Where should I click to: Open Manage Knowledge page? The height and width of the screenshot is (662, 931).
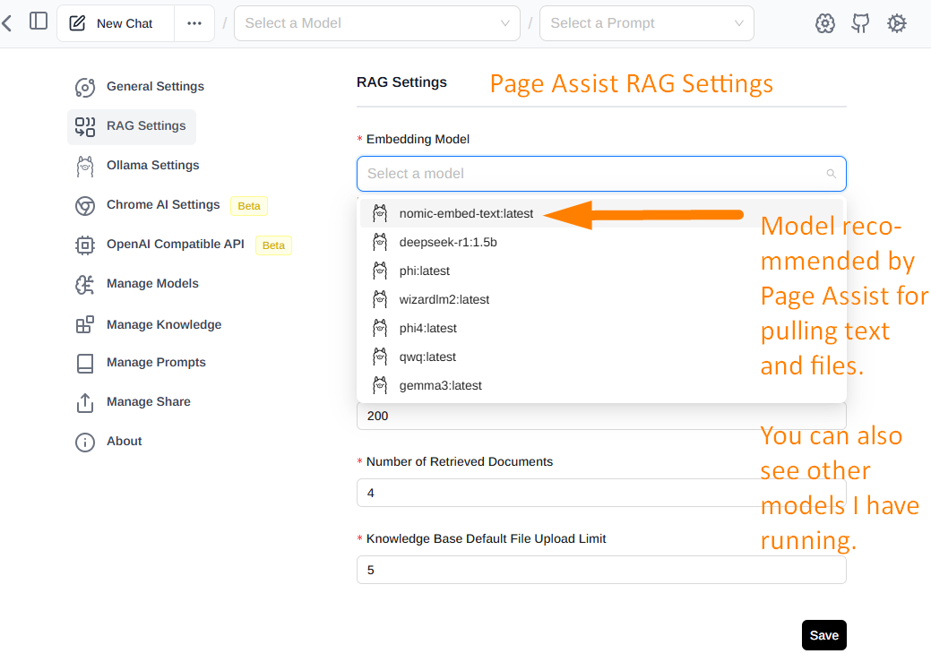pyautogui.click(x=163, y=325)
